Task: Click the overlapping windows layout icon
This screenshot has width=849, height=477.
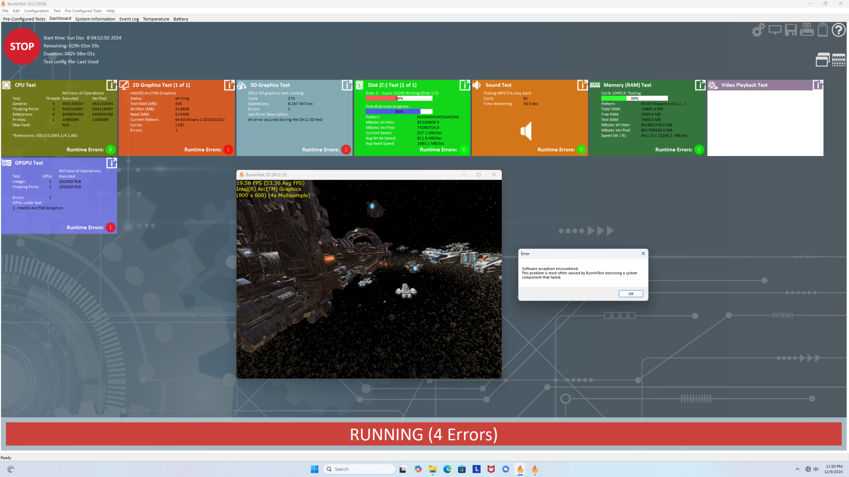Action: tap(823, 60)
